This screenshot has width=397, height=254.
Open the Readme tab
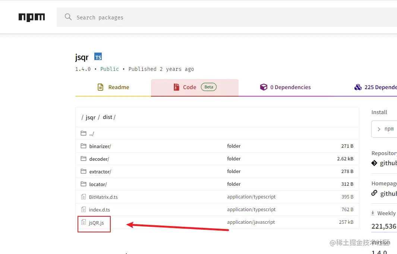(x=113, y=87)
